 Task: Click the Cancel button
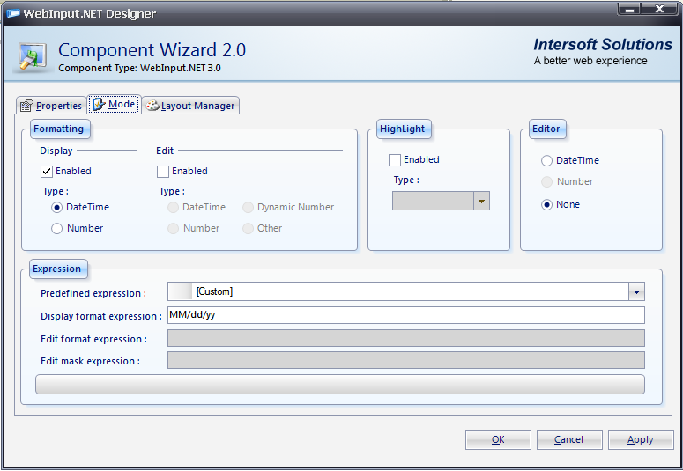tap(568, 439)
